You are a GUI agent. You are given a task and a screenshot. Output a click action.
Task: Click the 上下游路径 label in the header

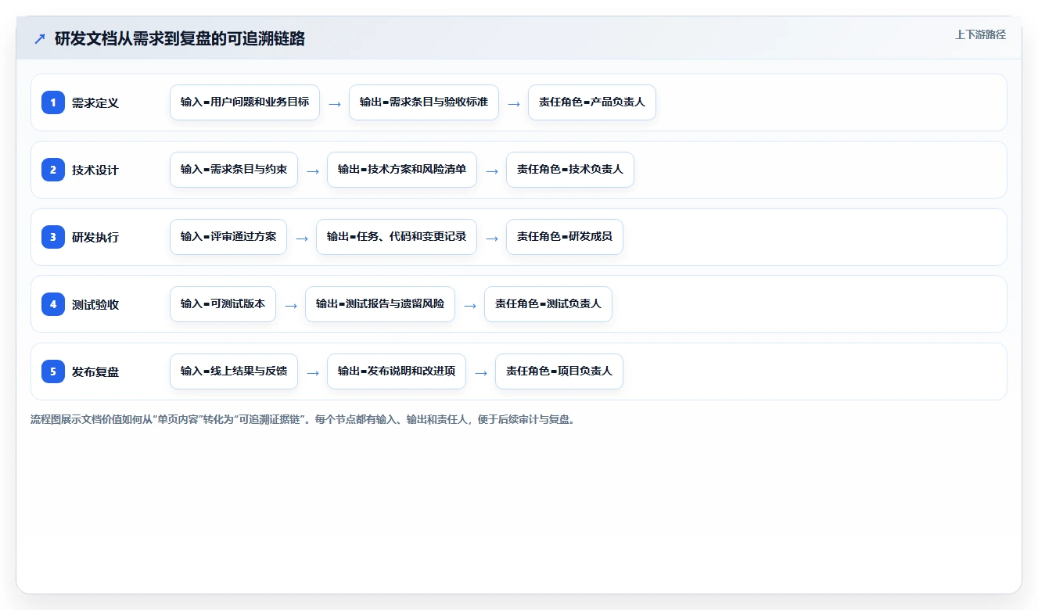coord(980,35)
